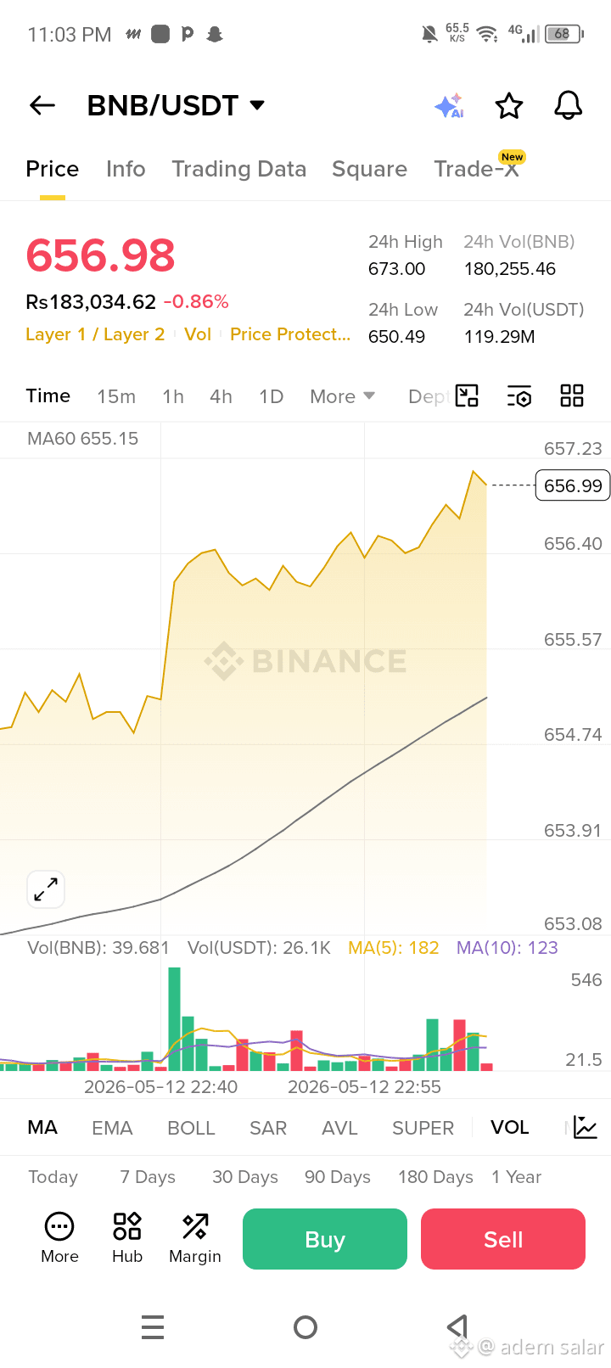Open the four-squares chart layout icon
611x1368 pixels.
pyautogui.click(x=572, y=396)
